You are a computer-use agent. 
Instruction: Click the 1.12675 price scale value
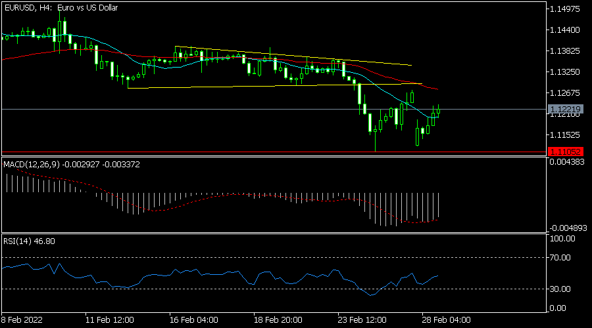(x=565, y=92)
